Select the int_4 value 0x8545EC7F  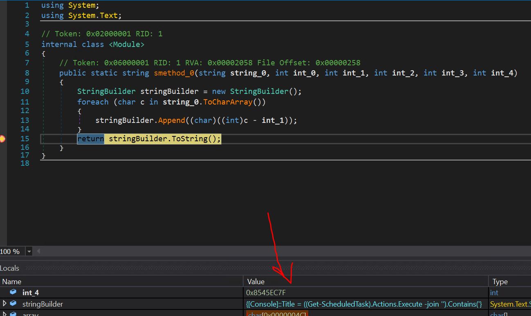266,293
